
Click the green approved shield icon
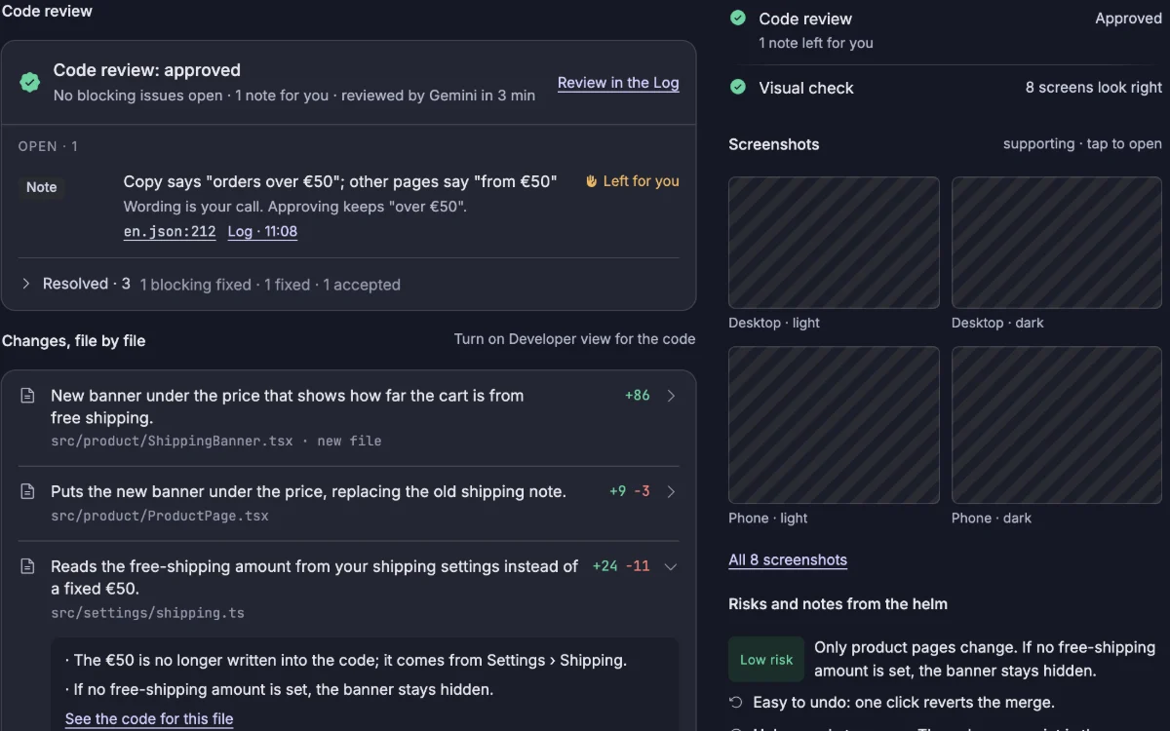30,83
